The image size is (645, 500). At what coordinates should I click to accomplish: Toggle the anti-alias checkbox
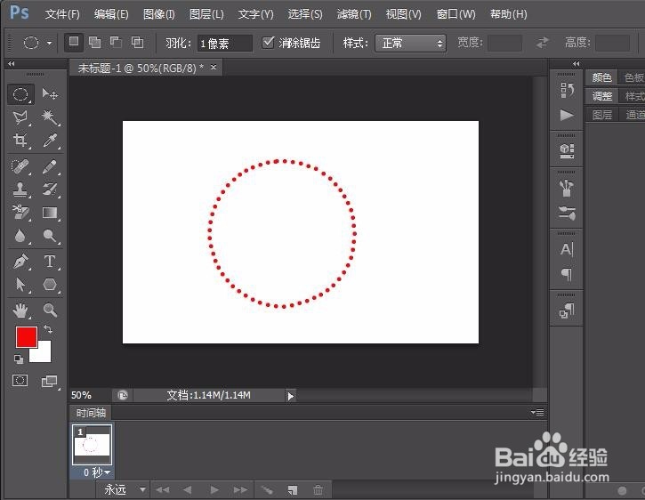268,43
